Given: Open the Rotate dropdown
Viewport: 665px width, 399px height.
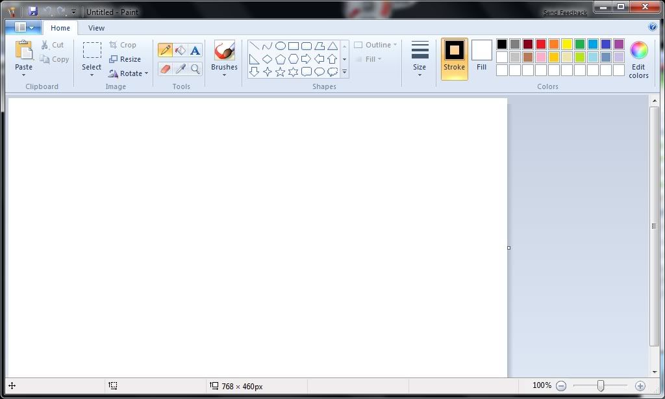Looking at the screenshot, I should (x=129, y=73).
